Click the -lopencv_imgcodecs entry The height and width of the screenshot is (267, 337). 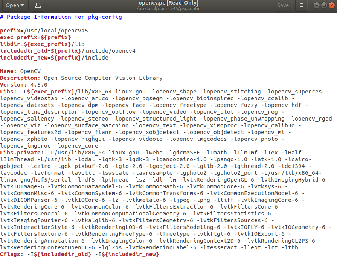(197, 139)
